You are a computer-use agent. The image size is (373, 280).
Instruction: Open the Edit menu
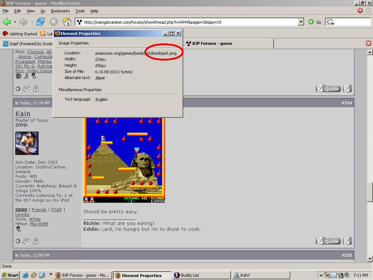[17, 11]
